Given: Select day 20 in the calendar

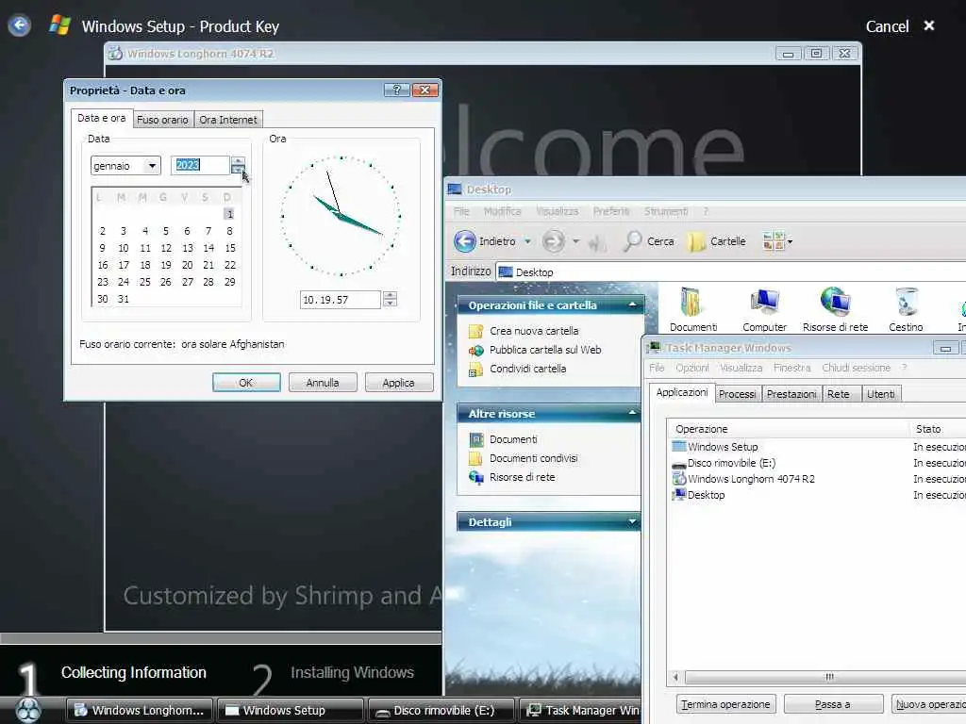Looking at the screenshot, I should coord(188,265).
